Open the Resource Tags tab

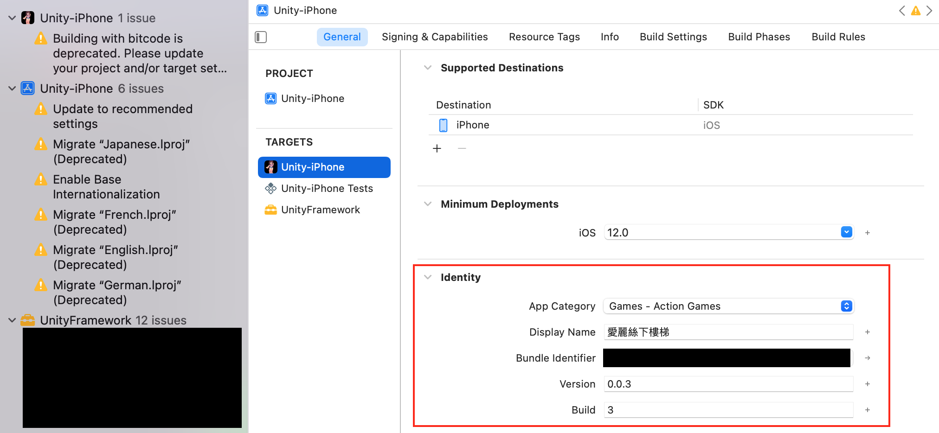pyautogui.click(x=544, y=37)
